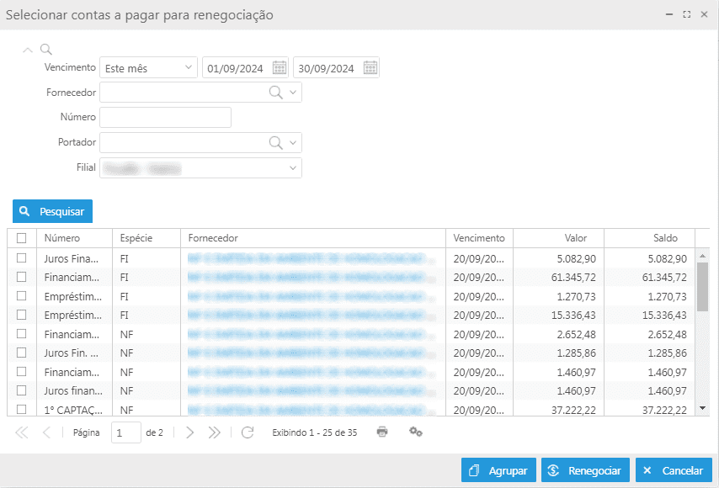Refresh the grid list
The image size is (719, 488).
tap(247, 432)
